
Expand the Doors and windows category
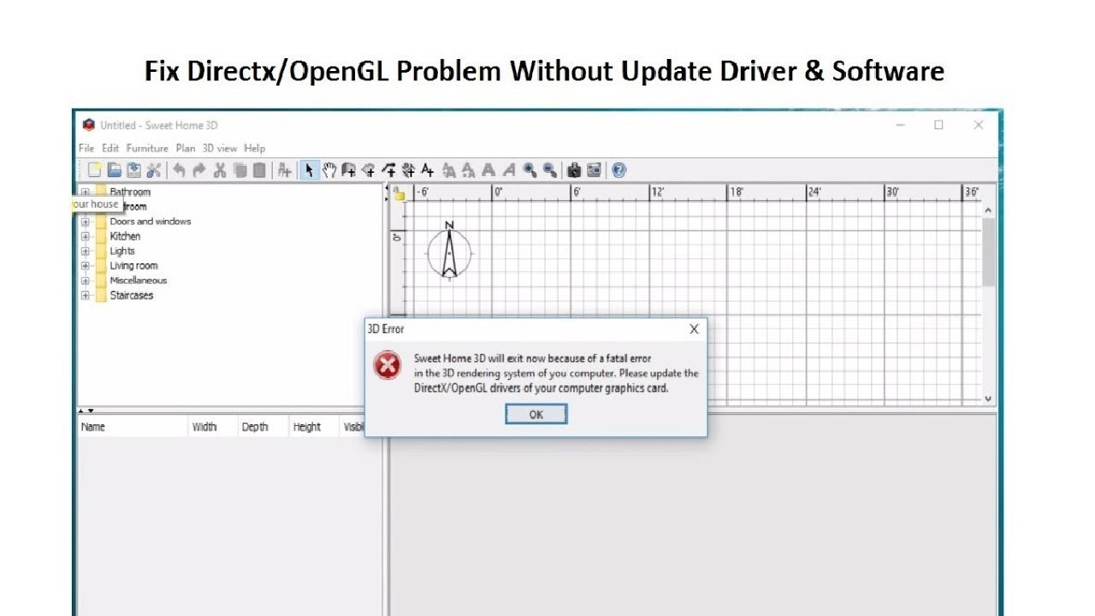pyautogui.click(x=85, y=222)
